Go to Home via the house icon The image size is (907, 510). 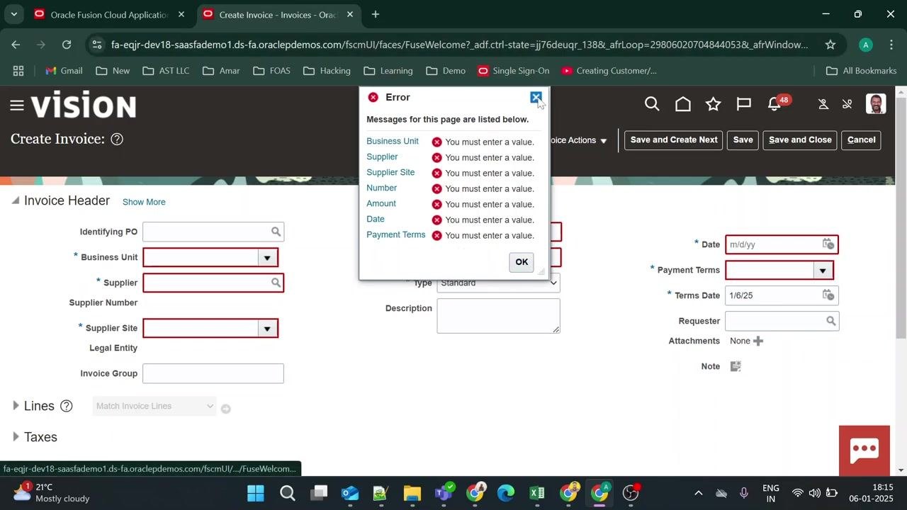(x=683, y=105)
